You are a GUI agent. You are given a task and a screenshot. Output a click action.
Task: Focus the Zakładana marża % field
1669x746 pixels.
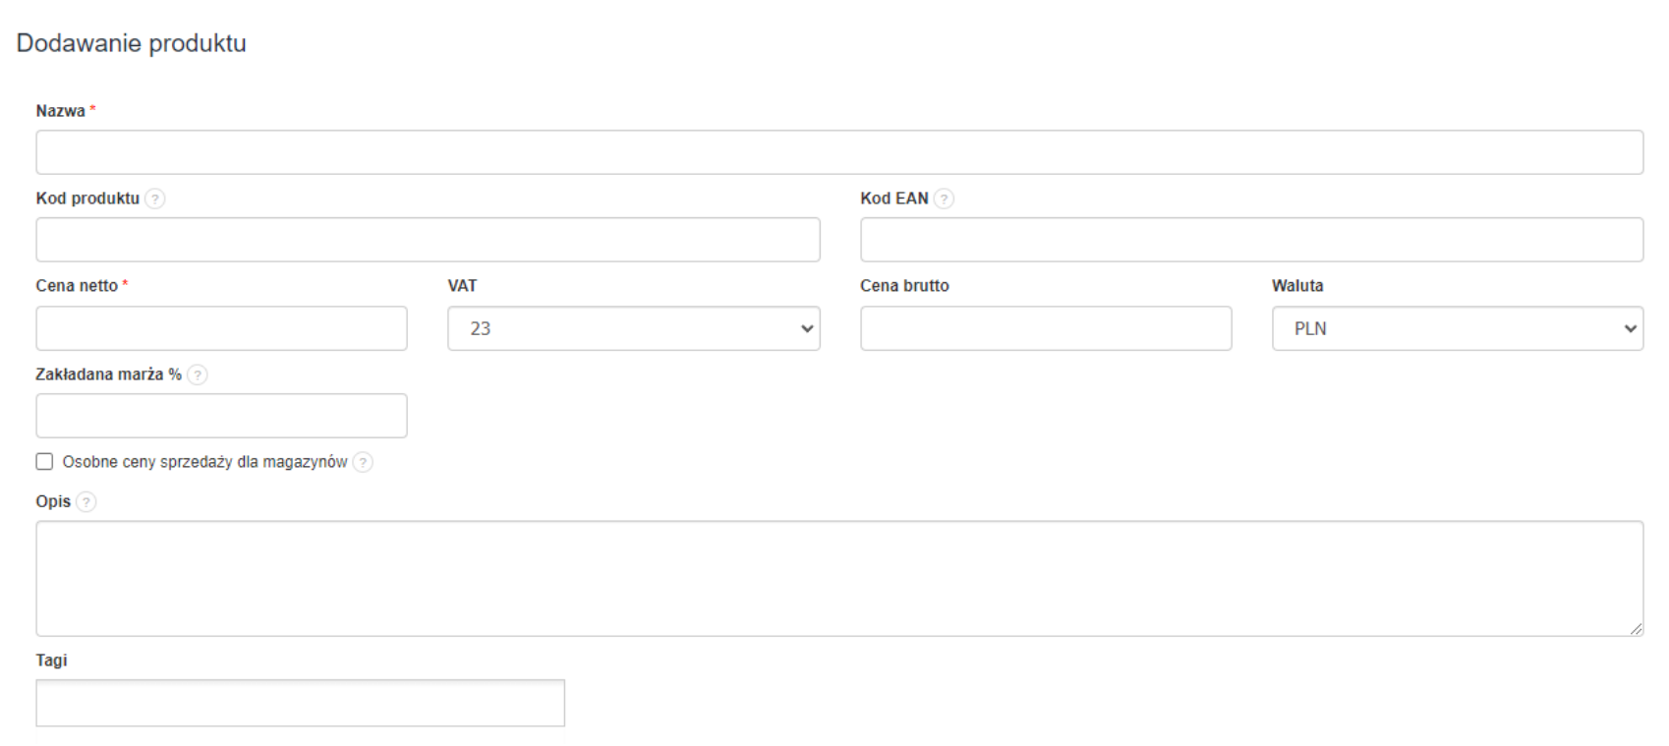[221, 416]
